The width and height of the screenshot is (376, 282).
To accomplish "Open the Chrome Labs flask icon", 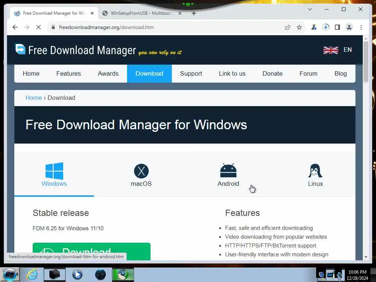I will pyautogui.click(x=314, y=27).
